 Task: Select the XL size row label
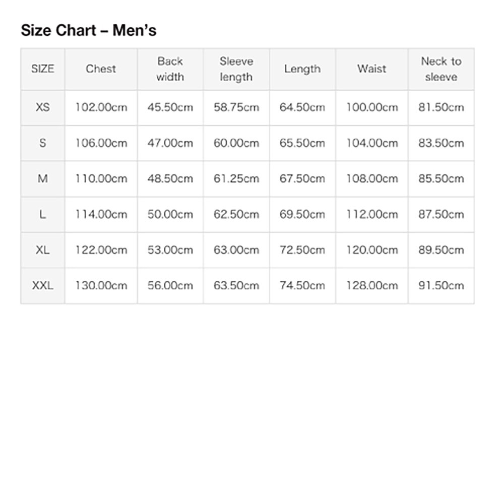point(43,250)
